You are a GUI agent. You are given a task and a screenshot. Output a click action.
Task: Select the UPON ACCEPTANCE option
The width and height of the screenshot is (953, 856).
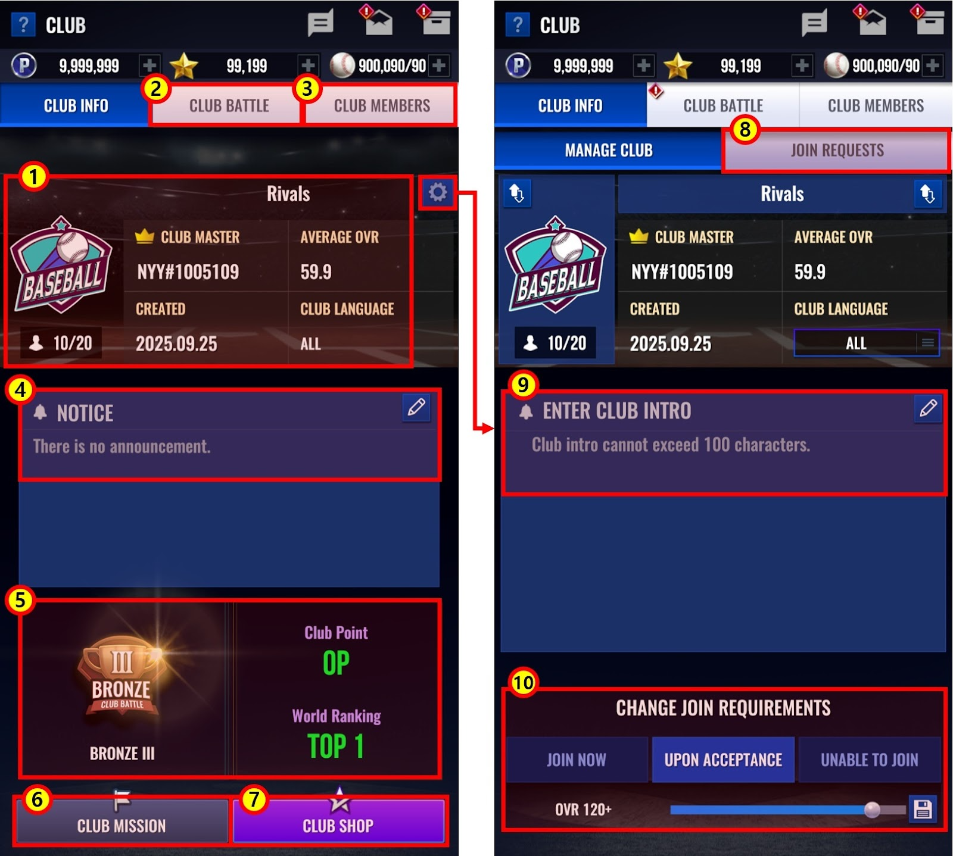(x=723, y=760)
